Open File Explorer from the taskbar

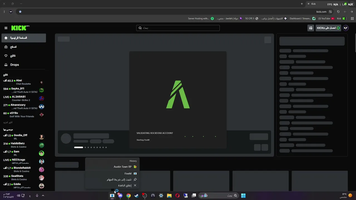169,196
